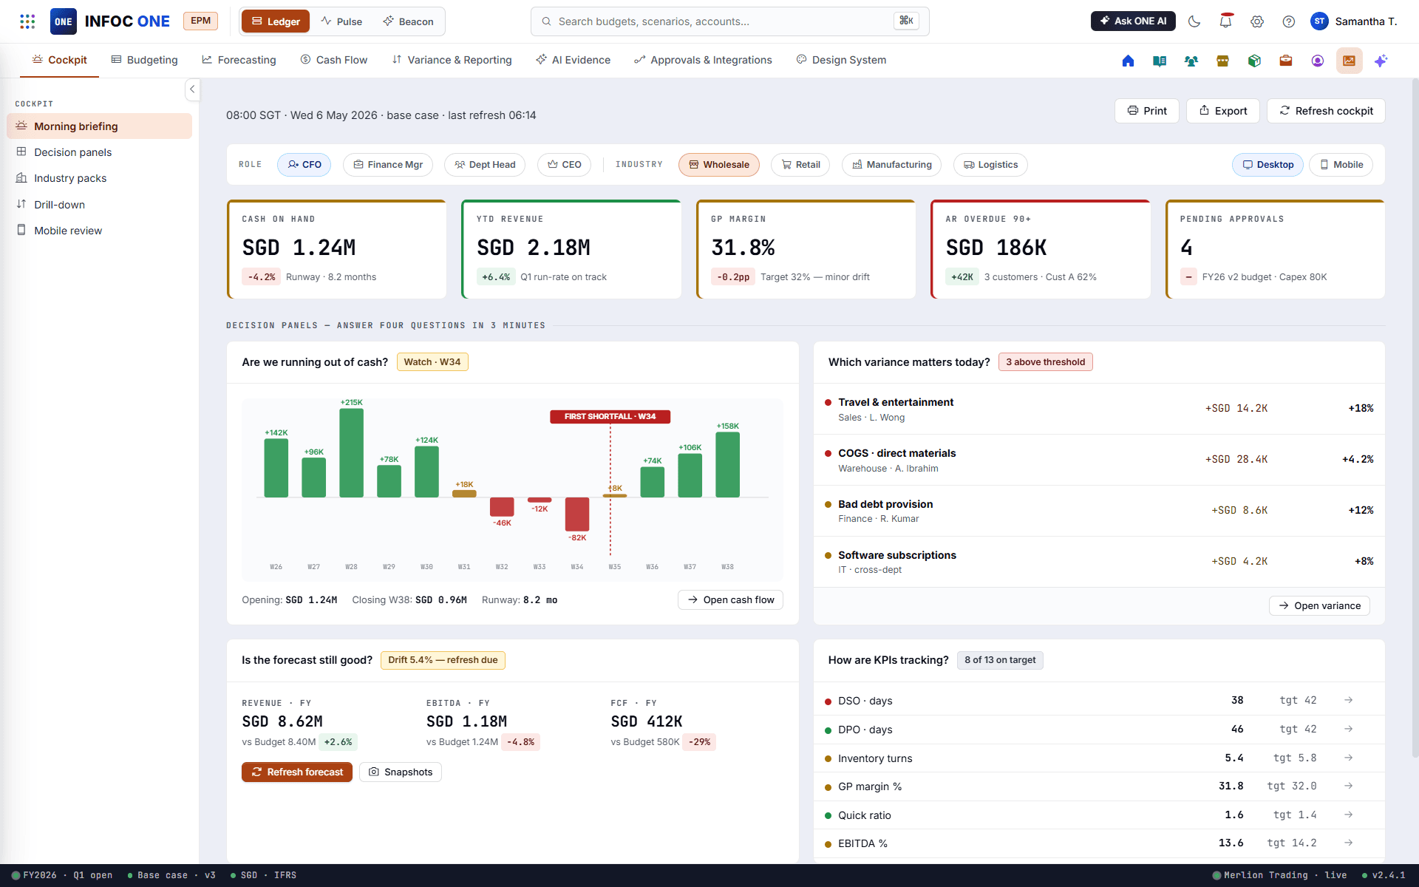Open forecast Snapshots

pos(400,772)
